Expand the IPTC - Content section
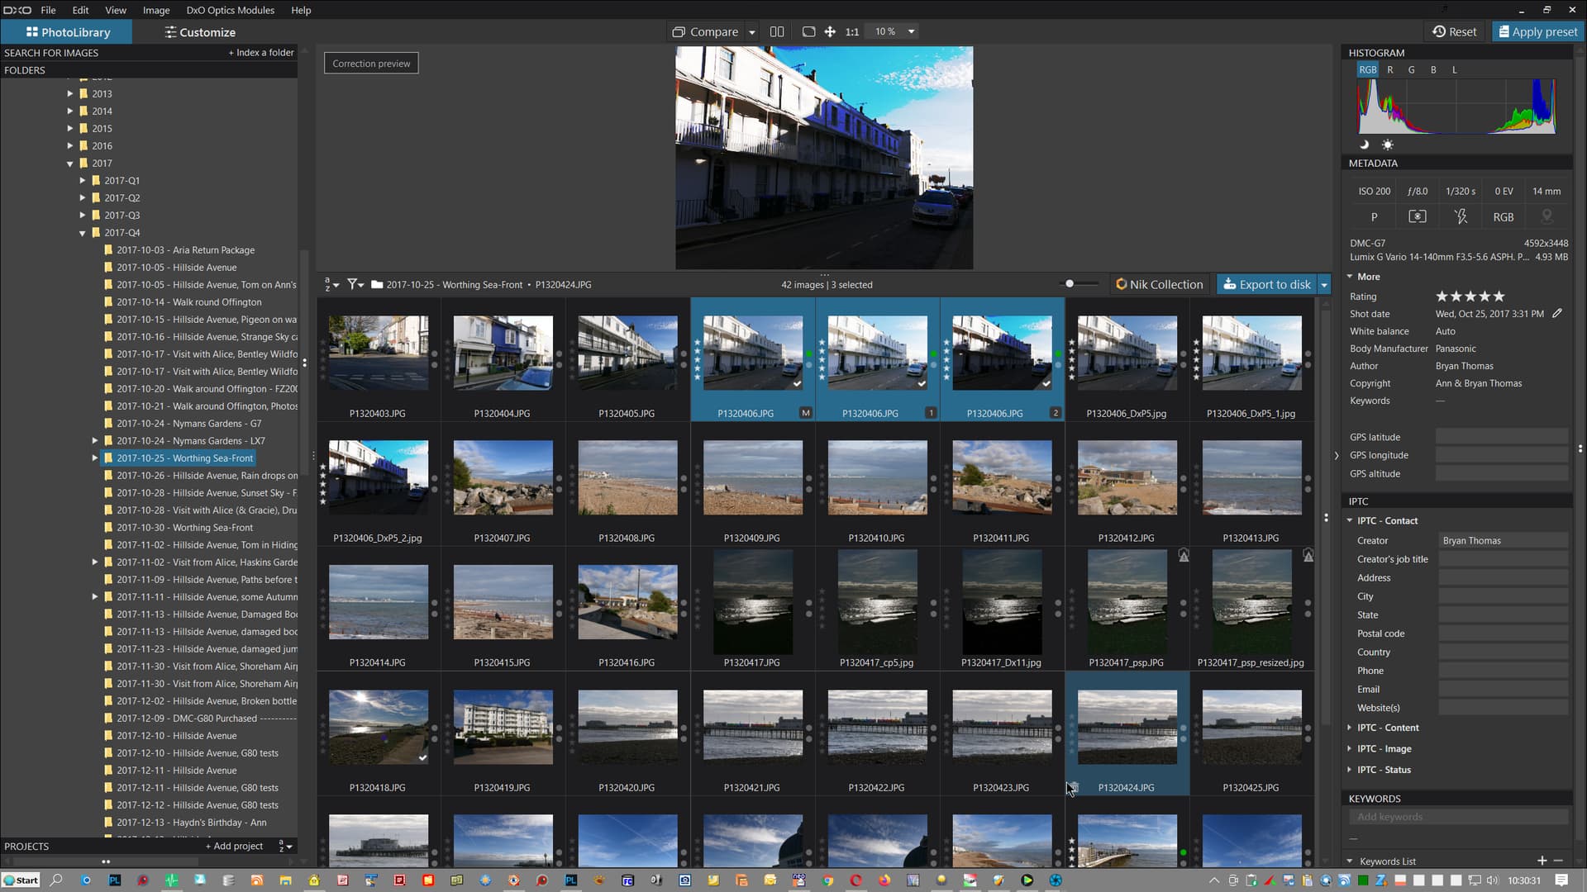The image size is (1587, 892). [x=1387, y=728]
